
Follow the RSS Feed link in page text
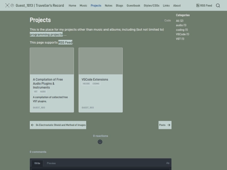coord(65,42)
